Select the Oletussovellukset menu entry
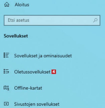 (x=52, y=72)
